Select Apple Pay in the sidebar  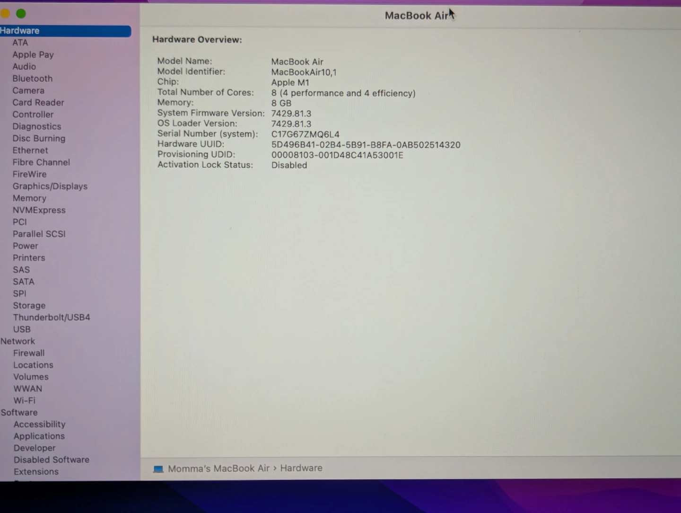[x=33, y=54]
